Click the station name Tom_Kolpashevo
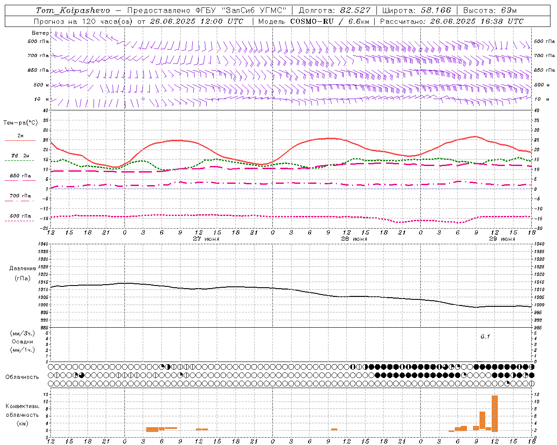Image resolution: width=557 pixels, height=445 pixels. pos(73,10)
